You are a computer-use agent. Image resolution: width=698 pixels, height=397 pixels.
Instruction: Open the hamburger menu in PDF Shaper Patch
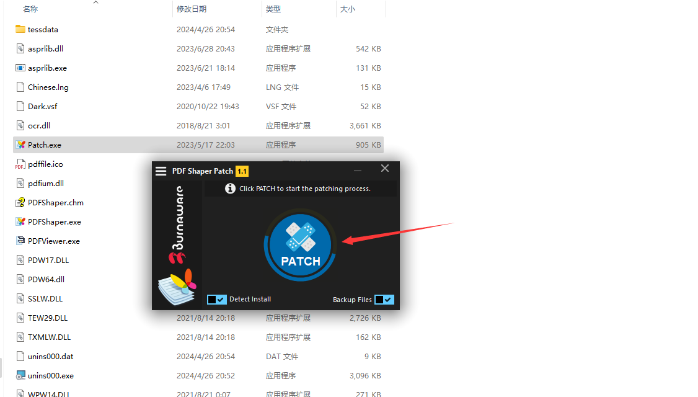pos(161,171)
